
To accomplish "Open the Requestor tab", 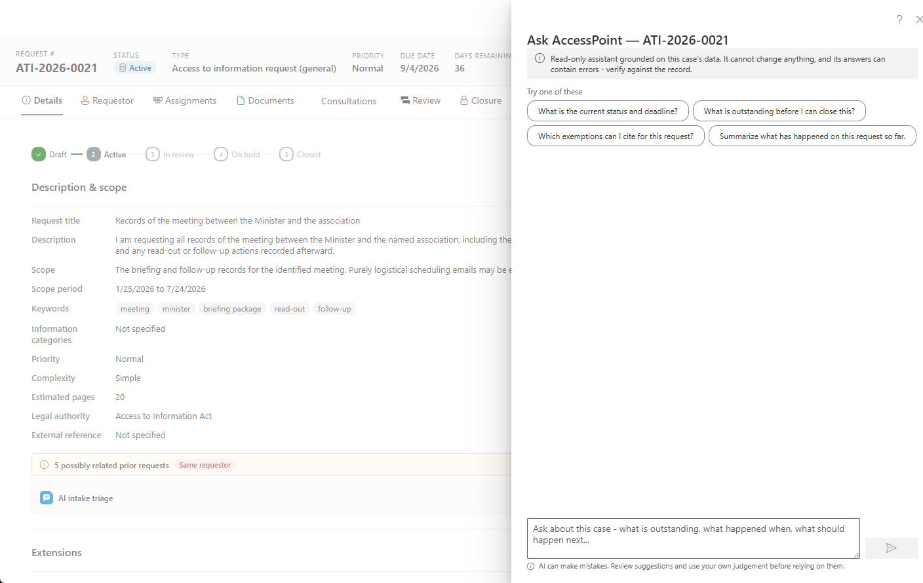I will [107, 100].
